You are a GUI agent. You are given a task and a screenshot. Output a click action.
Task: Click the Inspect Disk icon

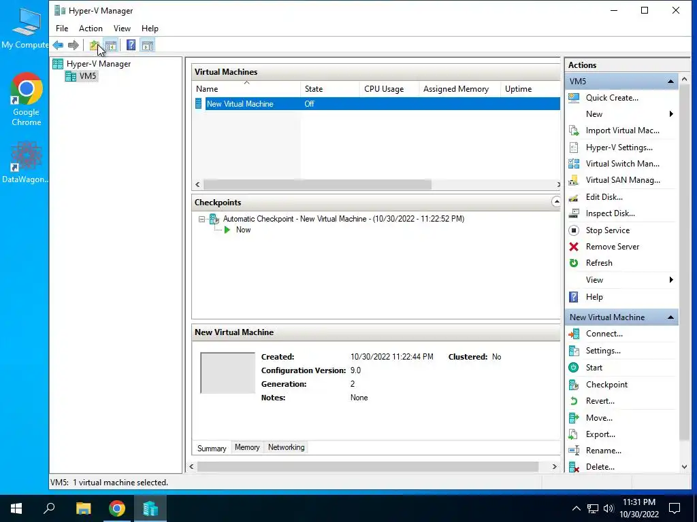coord(574,213)
